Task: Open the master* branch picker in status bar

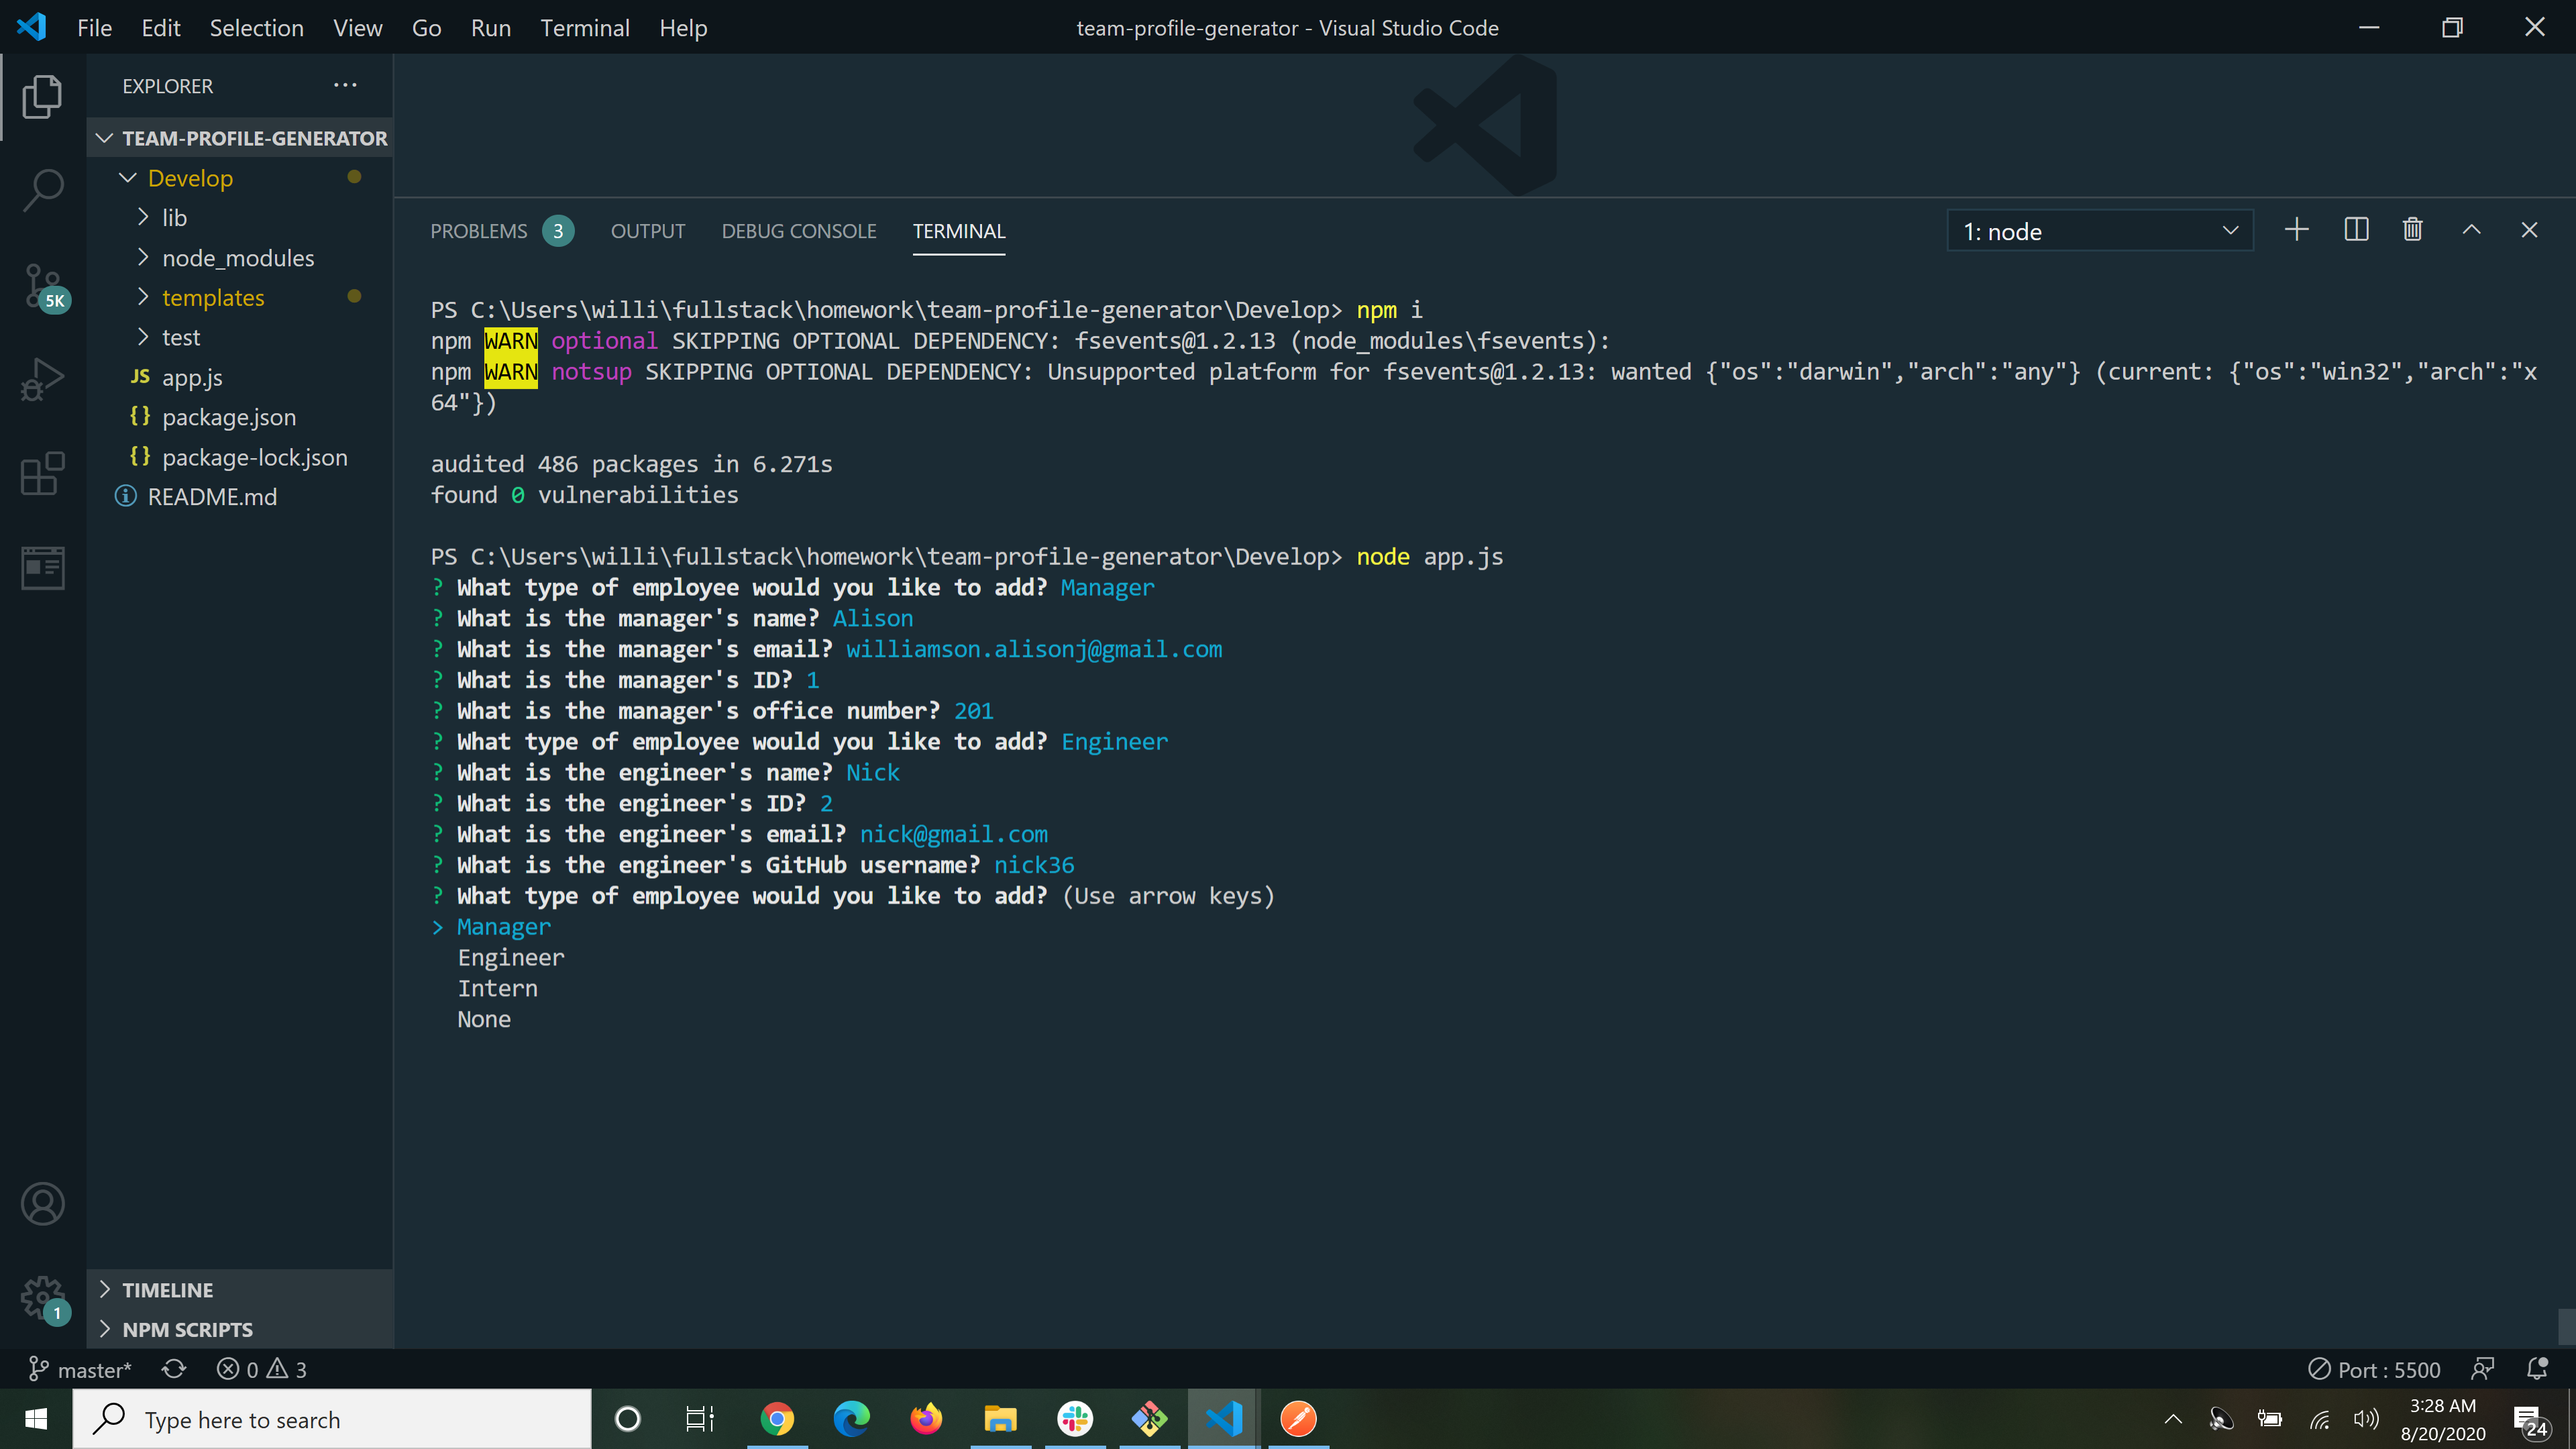Action: coord(81,1369)
